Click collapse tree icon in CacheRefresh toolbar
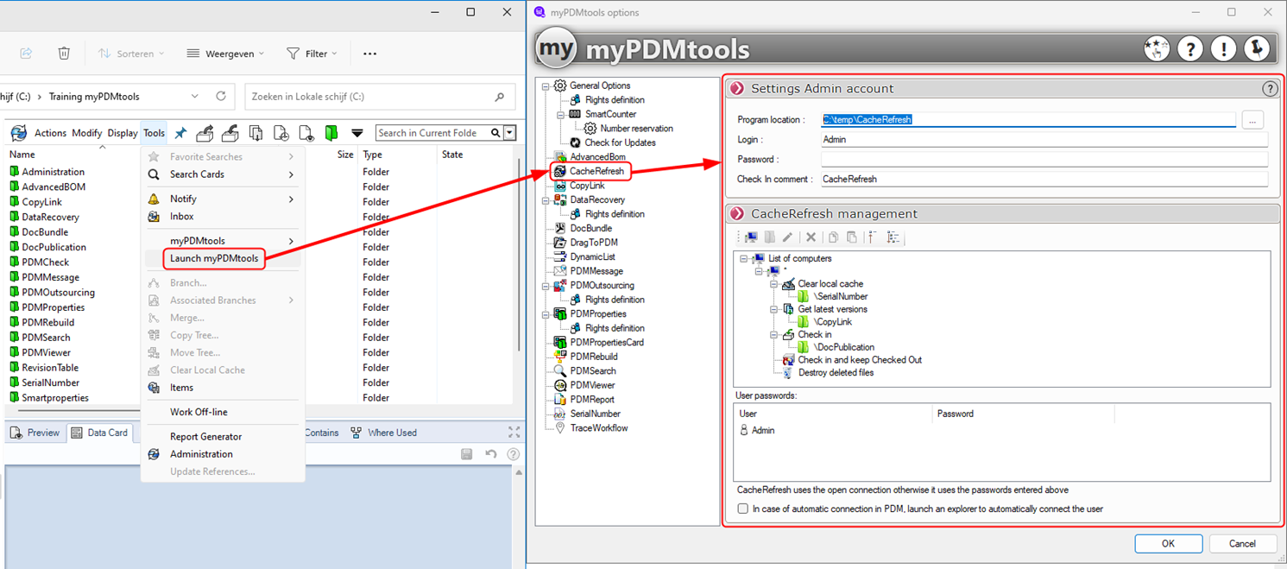Image resolution: width=1287 pixels, height=569 pixels. (x=874, y=237)
